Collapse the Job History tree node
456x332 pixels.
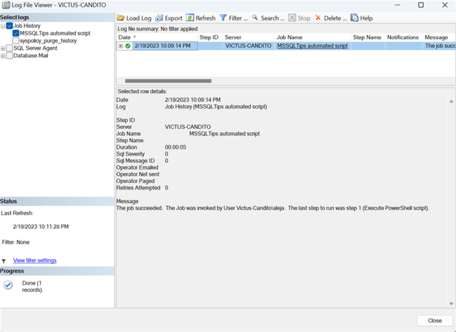[3, 26]
